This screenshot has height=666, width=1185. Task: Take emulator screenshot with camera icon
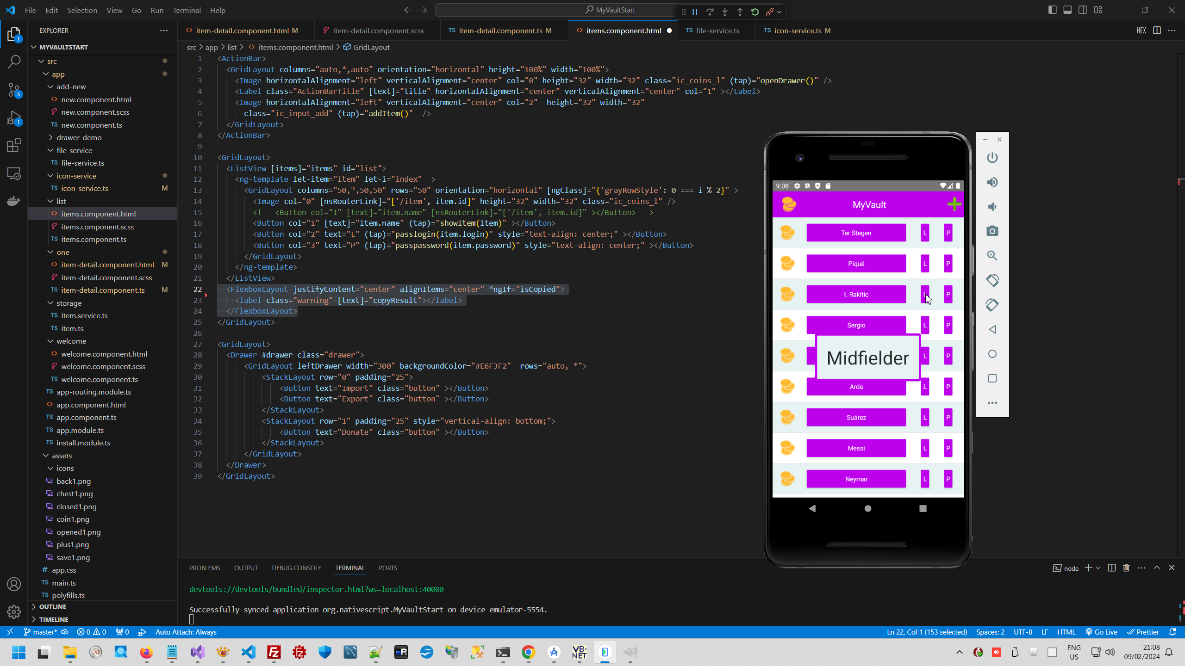coord(992,231)
